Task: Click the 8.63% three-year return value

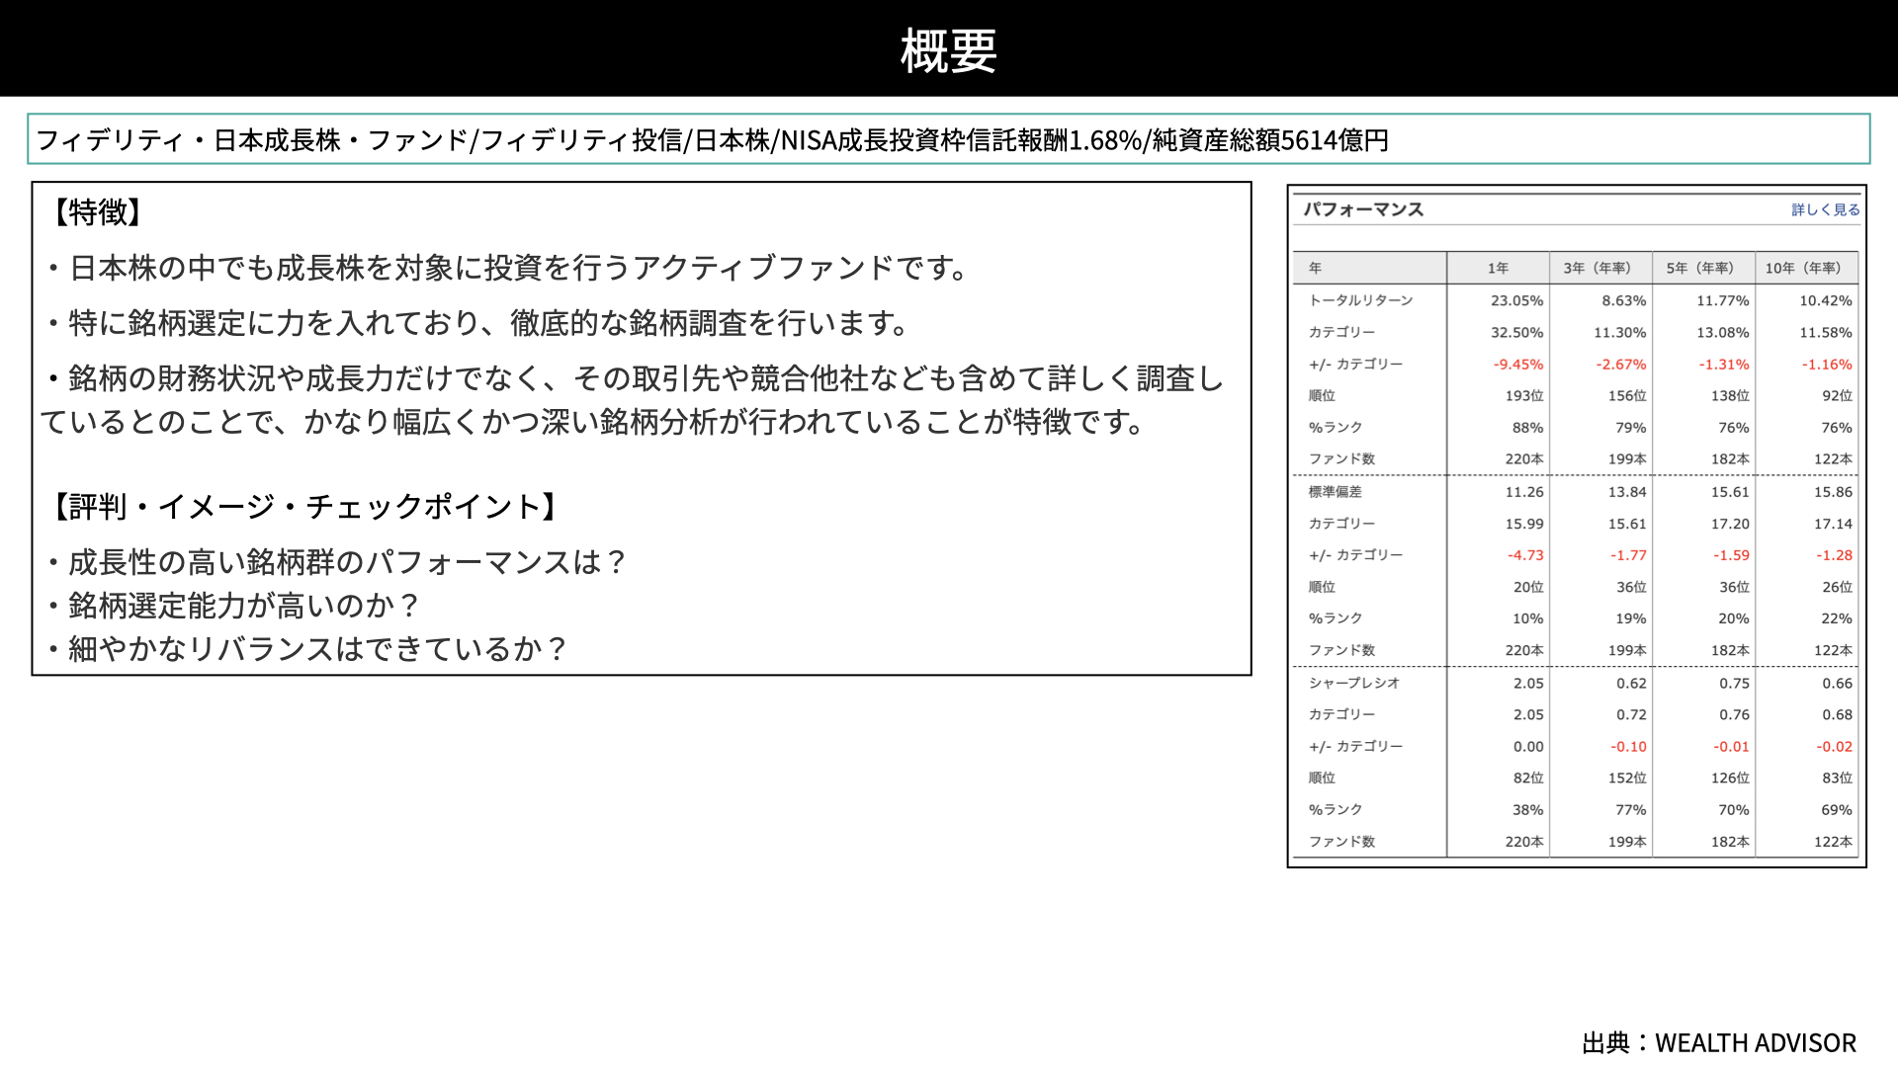Action: (1624, 300)
